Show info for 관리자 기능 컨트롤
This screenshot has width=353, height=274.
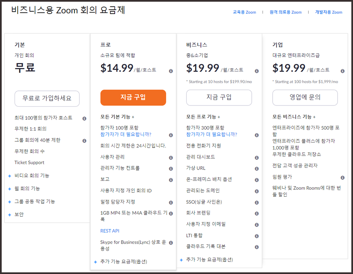[171, 169]
